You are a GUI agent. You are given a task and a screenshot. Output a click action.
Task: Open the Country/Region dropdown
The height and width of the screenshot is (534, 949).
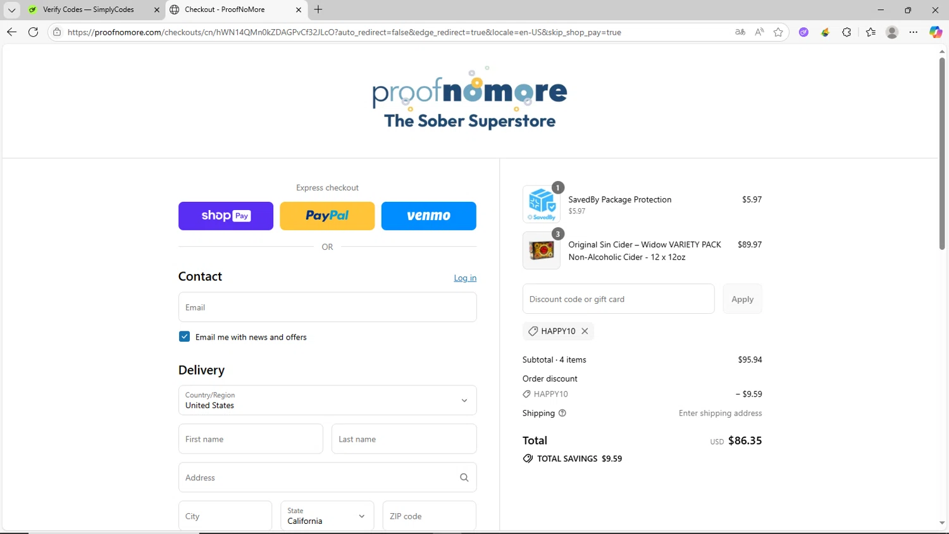pos(327,400)
